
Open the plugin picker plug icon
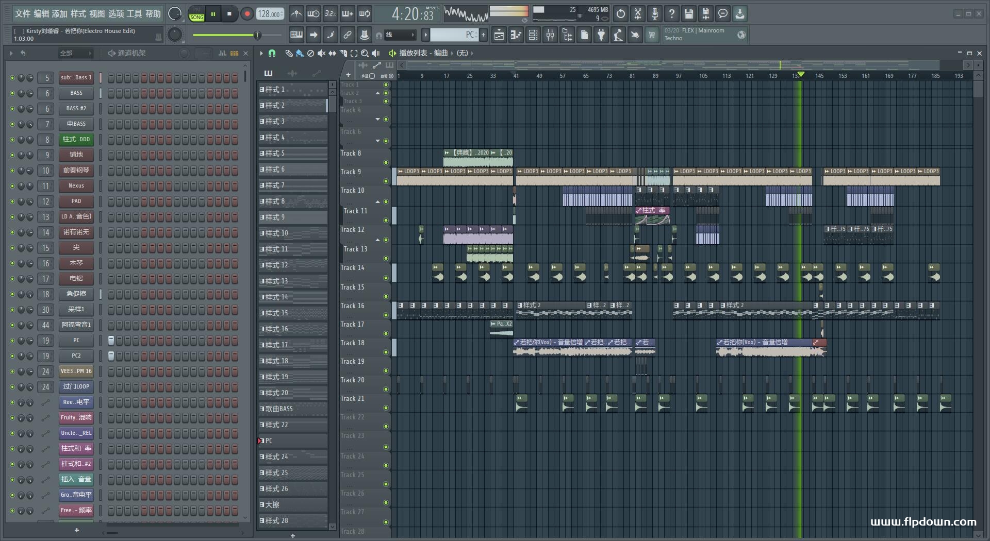click(601, 35)
